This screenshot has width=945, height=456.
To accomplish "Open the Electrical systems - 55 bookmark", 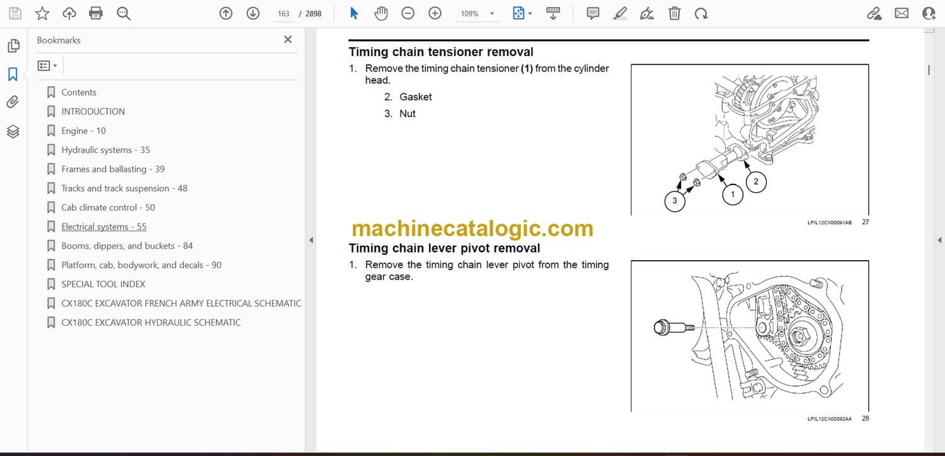I will (x=104, y=227).
